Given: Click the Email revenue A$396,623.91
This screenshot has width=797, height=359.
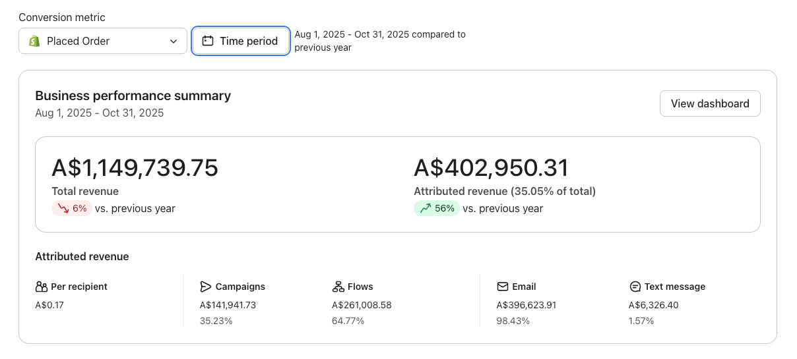Looking at the screenshot, I should click(526, 305).
